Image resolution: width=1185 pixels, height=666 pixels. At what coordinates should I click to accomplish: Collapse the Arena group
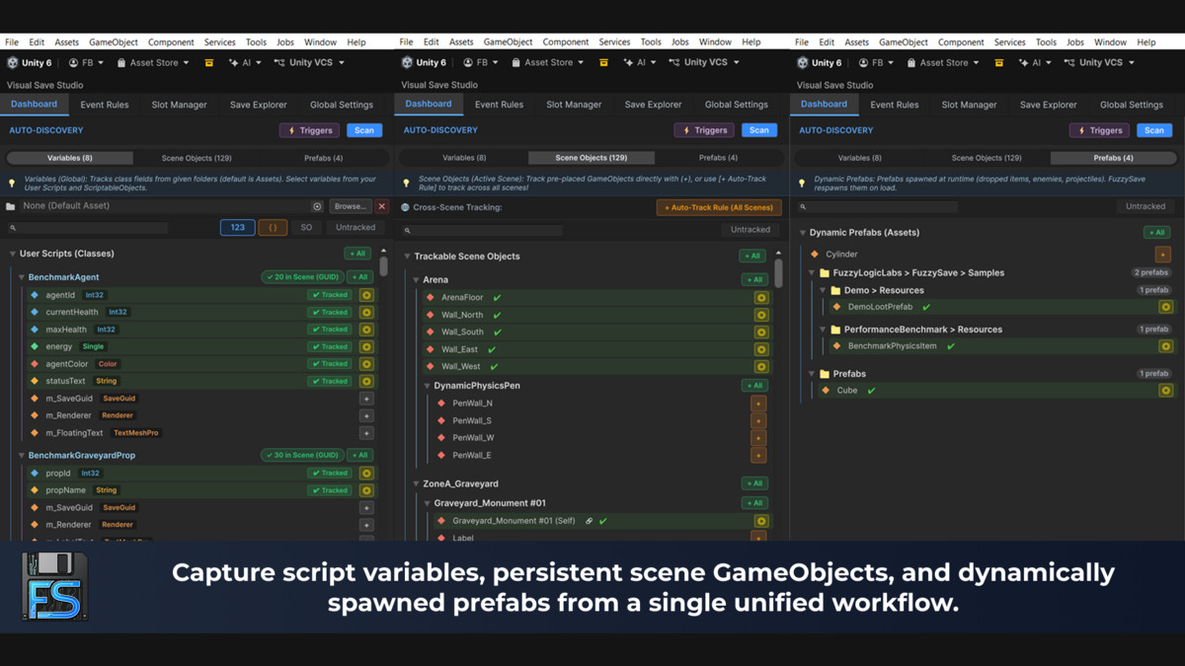[417, 280]
